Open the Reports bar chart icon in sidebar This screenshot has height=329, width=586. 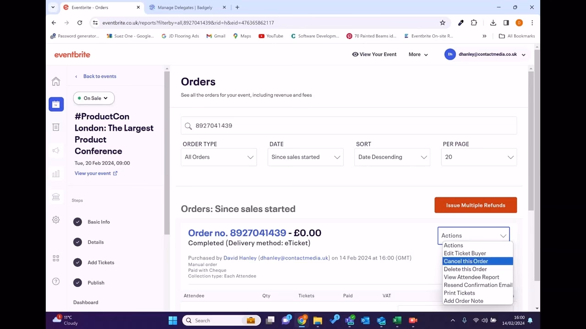point(56,174)
